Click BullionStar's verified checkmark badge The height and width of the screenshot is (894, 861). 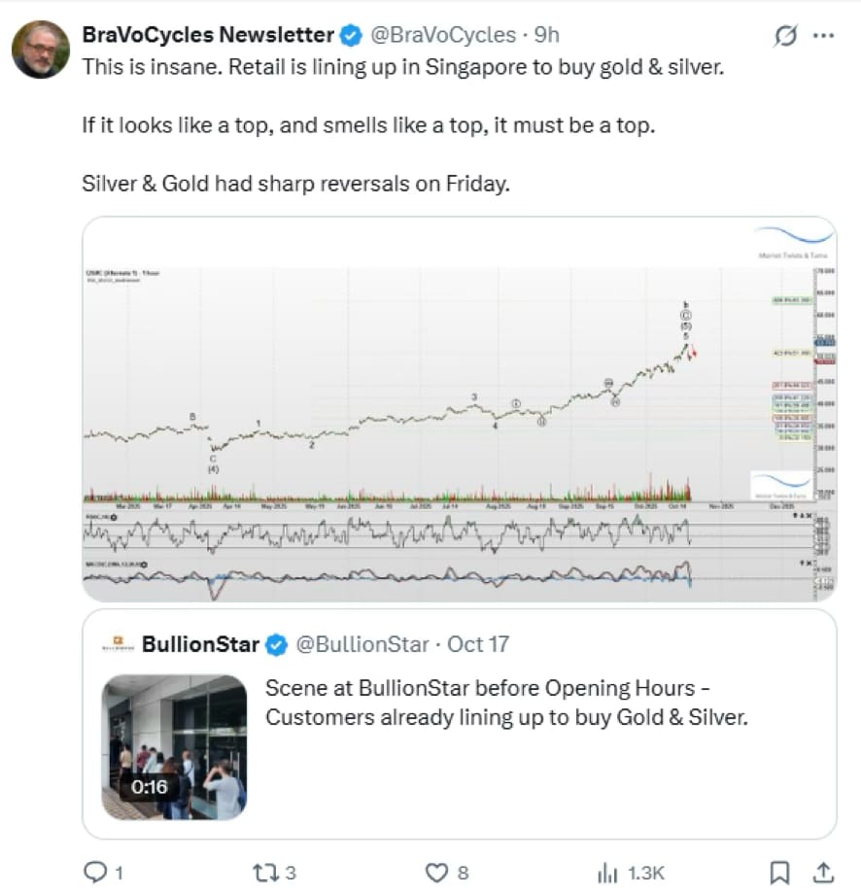pos(277,645)
